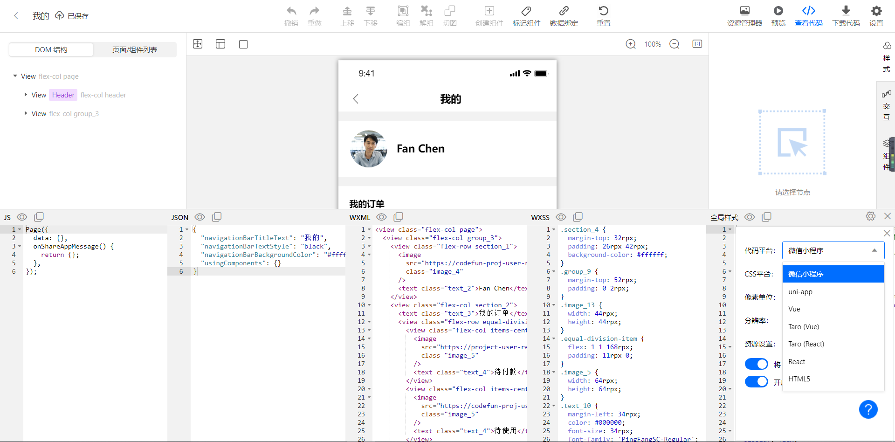
Task: Open the 预览 preview icon
Action: [778, 15]
